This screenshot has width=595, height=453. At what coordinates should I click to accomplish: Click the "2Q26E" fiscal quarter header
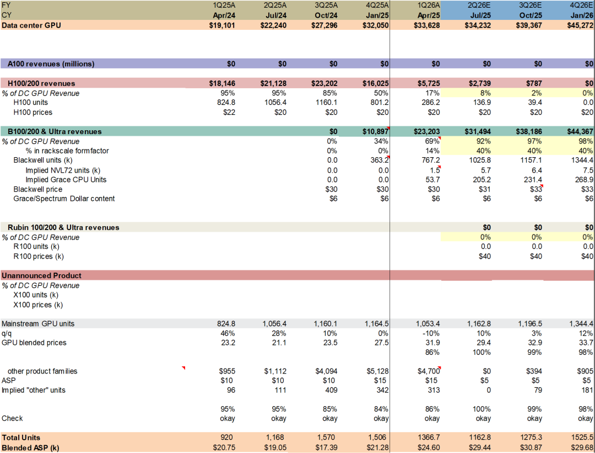pos(480,6)
